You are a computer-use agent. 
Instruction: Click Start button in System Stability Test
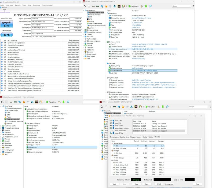pos(114,184)
